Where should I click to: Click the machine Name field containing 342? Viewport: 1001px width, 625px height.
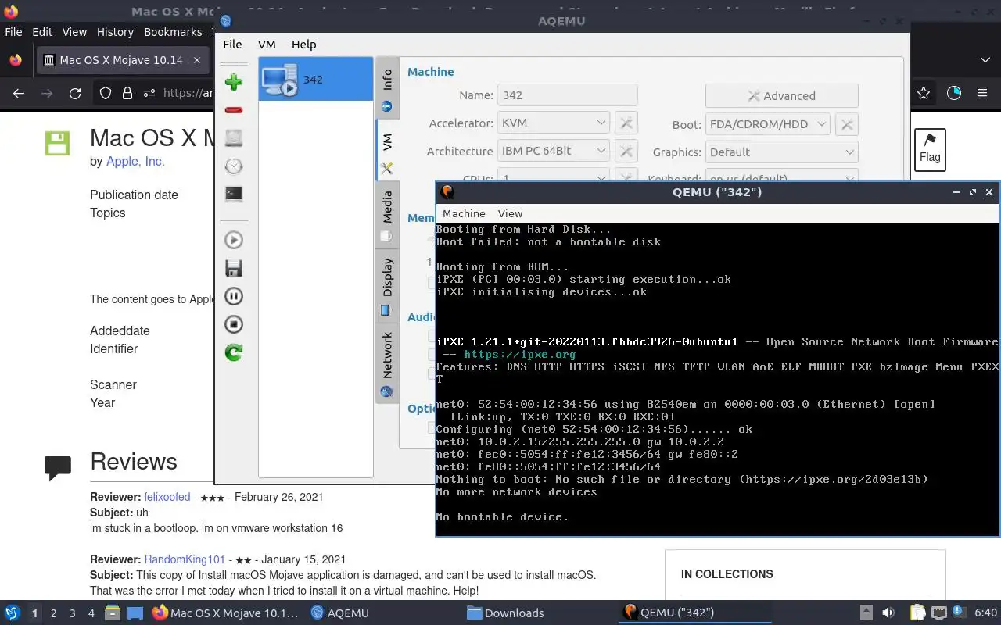[x=567, y=95]
